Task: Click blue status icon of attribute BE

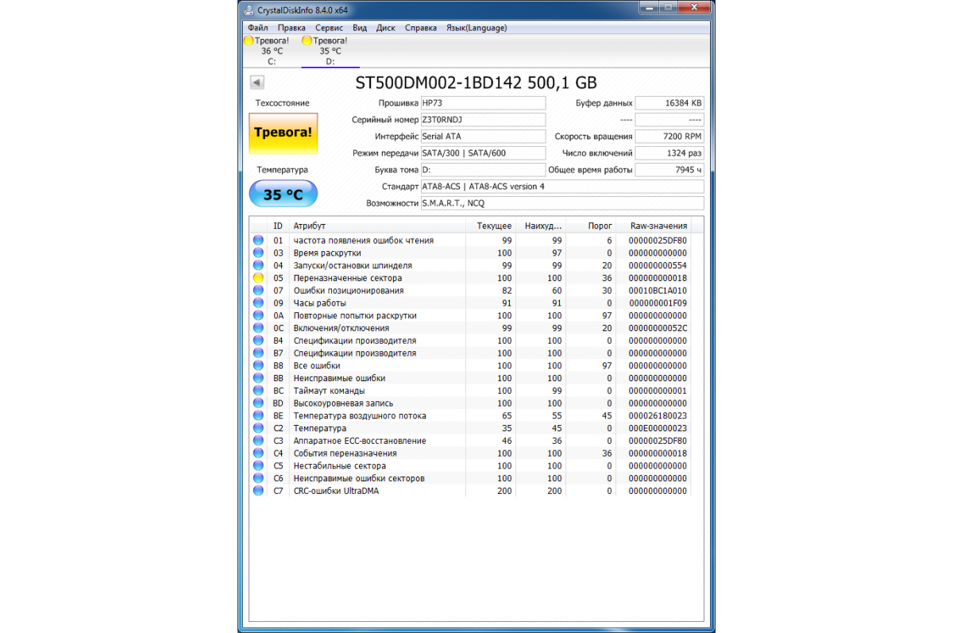Action: 258,415
